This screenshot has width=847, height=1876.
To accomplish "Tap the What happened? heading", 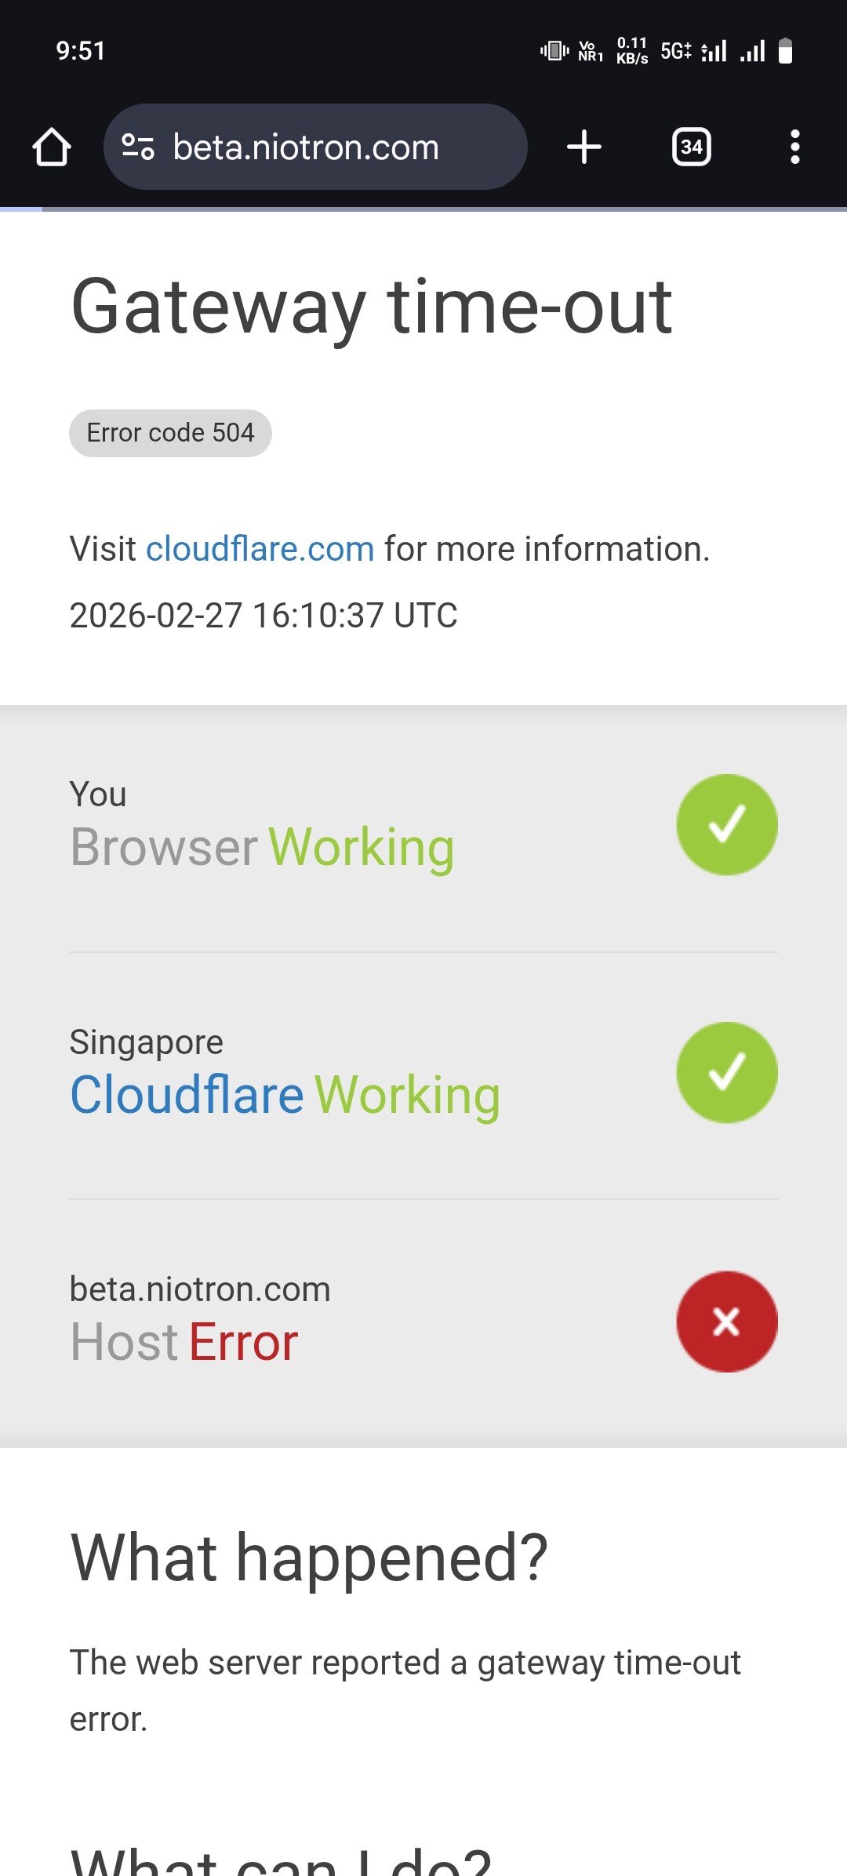I will [309, 1558].
